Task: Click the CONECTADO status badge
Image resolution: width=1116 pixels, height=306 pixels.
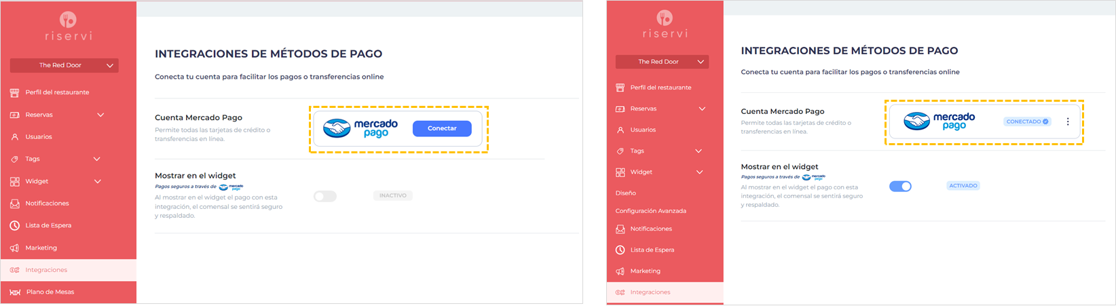Action: [x=1027, y=121]
